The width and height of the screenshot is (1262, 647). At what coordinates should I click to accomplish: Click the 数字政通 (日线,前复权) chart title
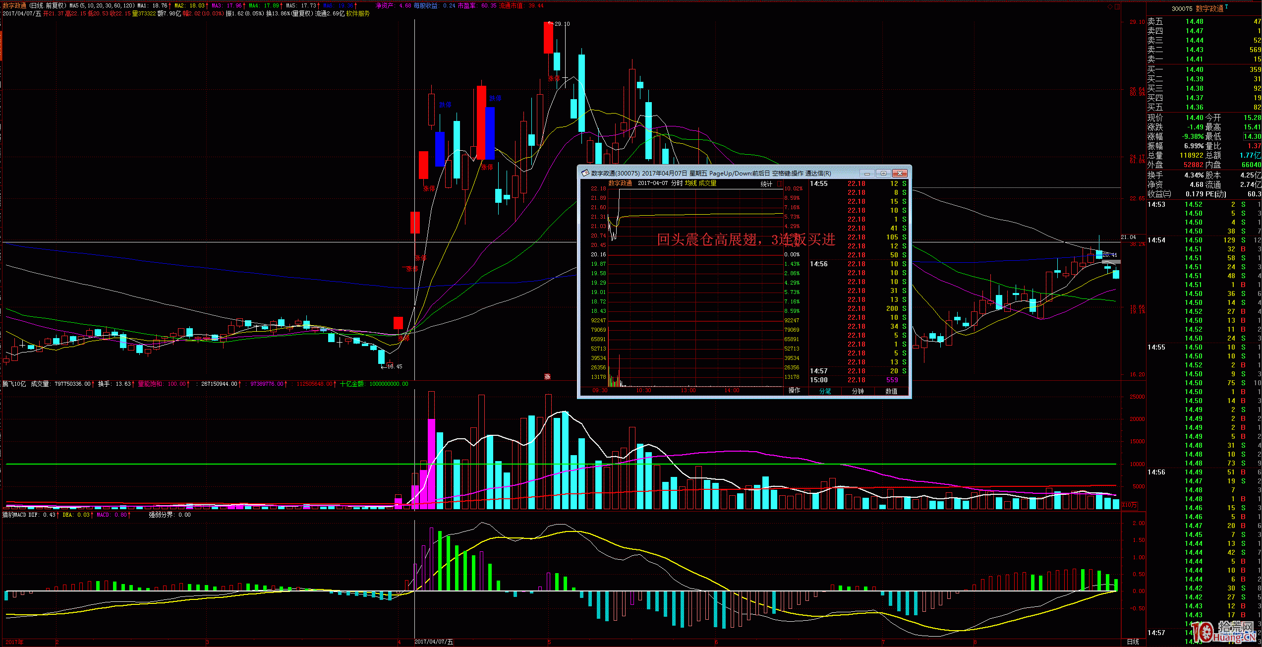tap(34, 5)
